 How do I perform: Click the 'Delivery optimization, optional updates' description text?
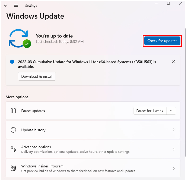[75, 152]
